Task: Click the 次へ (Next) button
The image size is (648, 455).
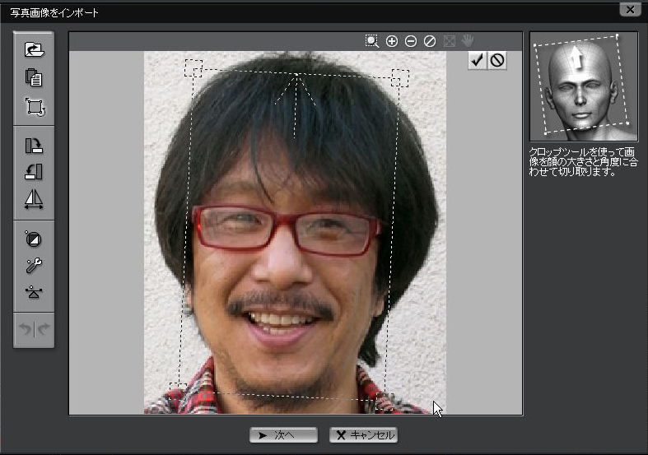Action: 283,435
